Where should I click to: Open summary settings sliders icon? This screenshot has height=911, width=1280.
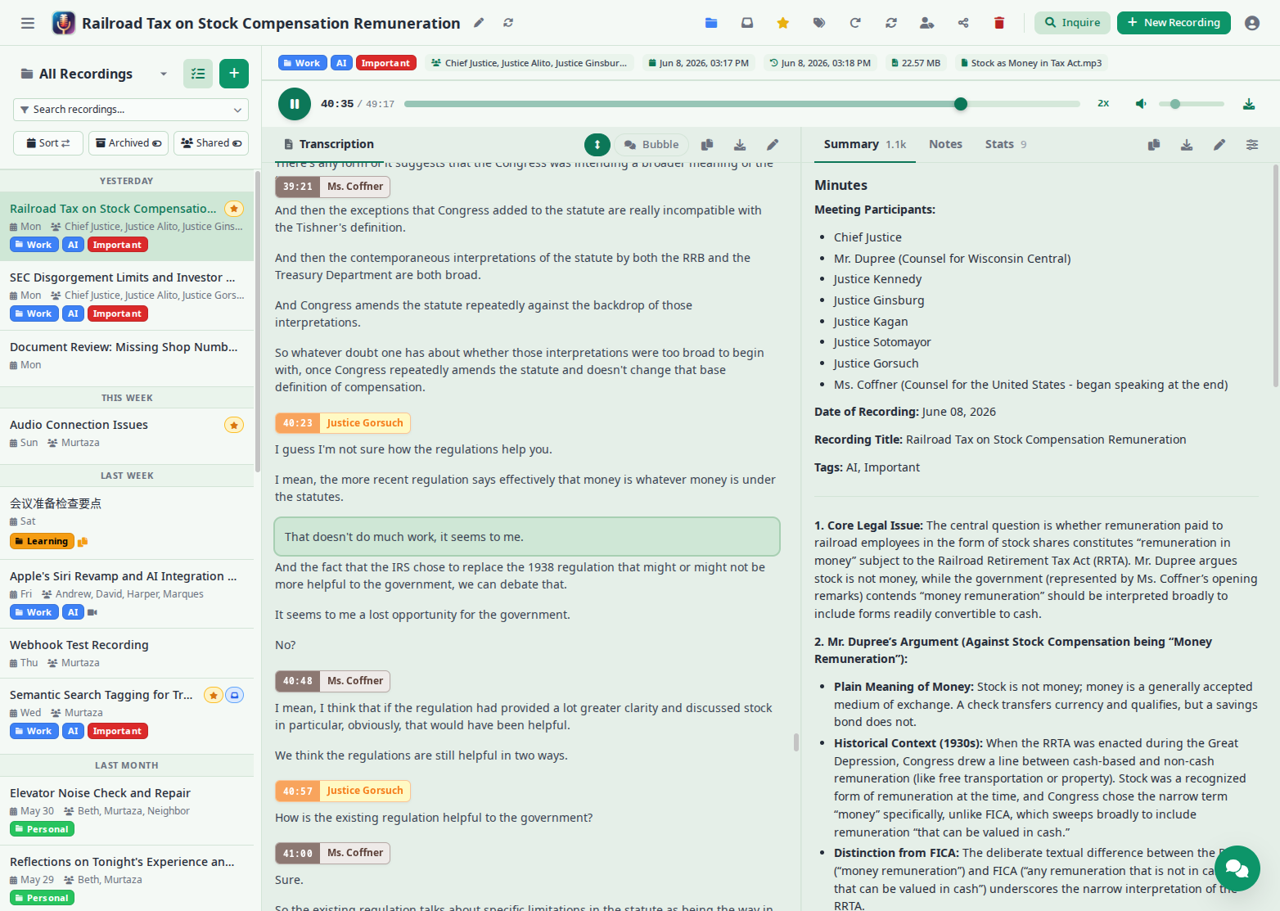point(1252,145)
